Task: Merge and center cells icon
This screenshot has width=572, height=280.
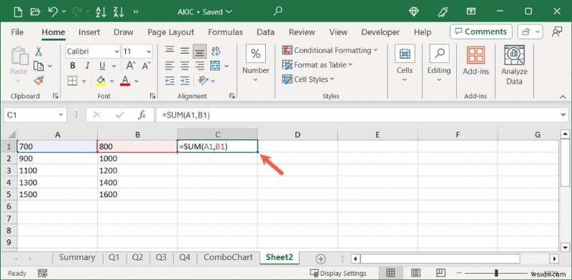Action: pyautogui.click(x=215, y=66)
